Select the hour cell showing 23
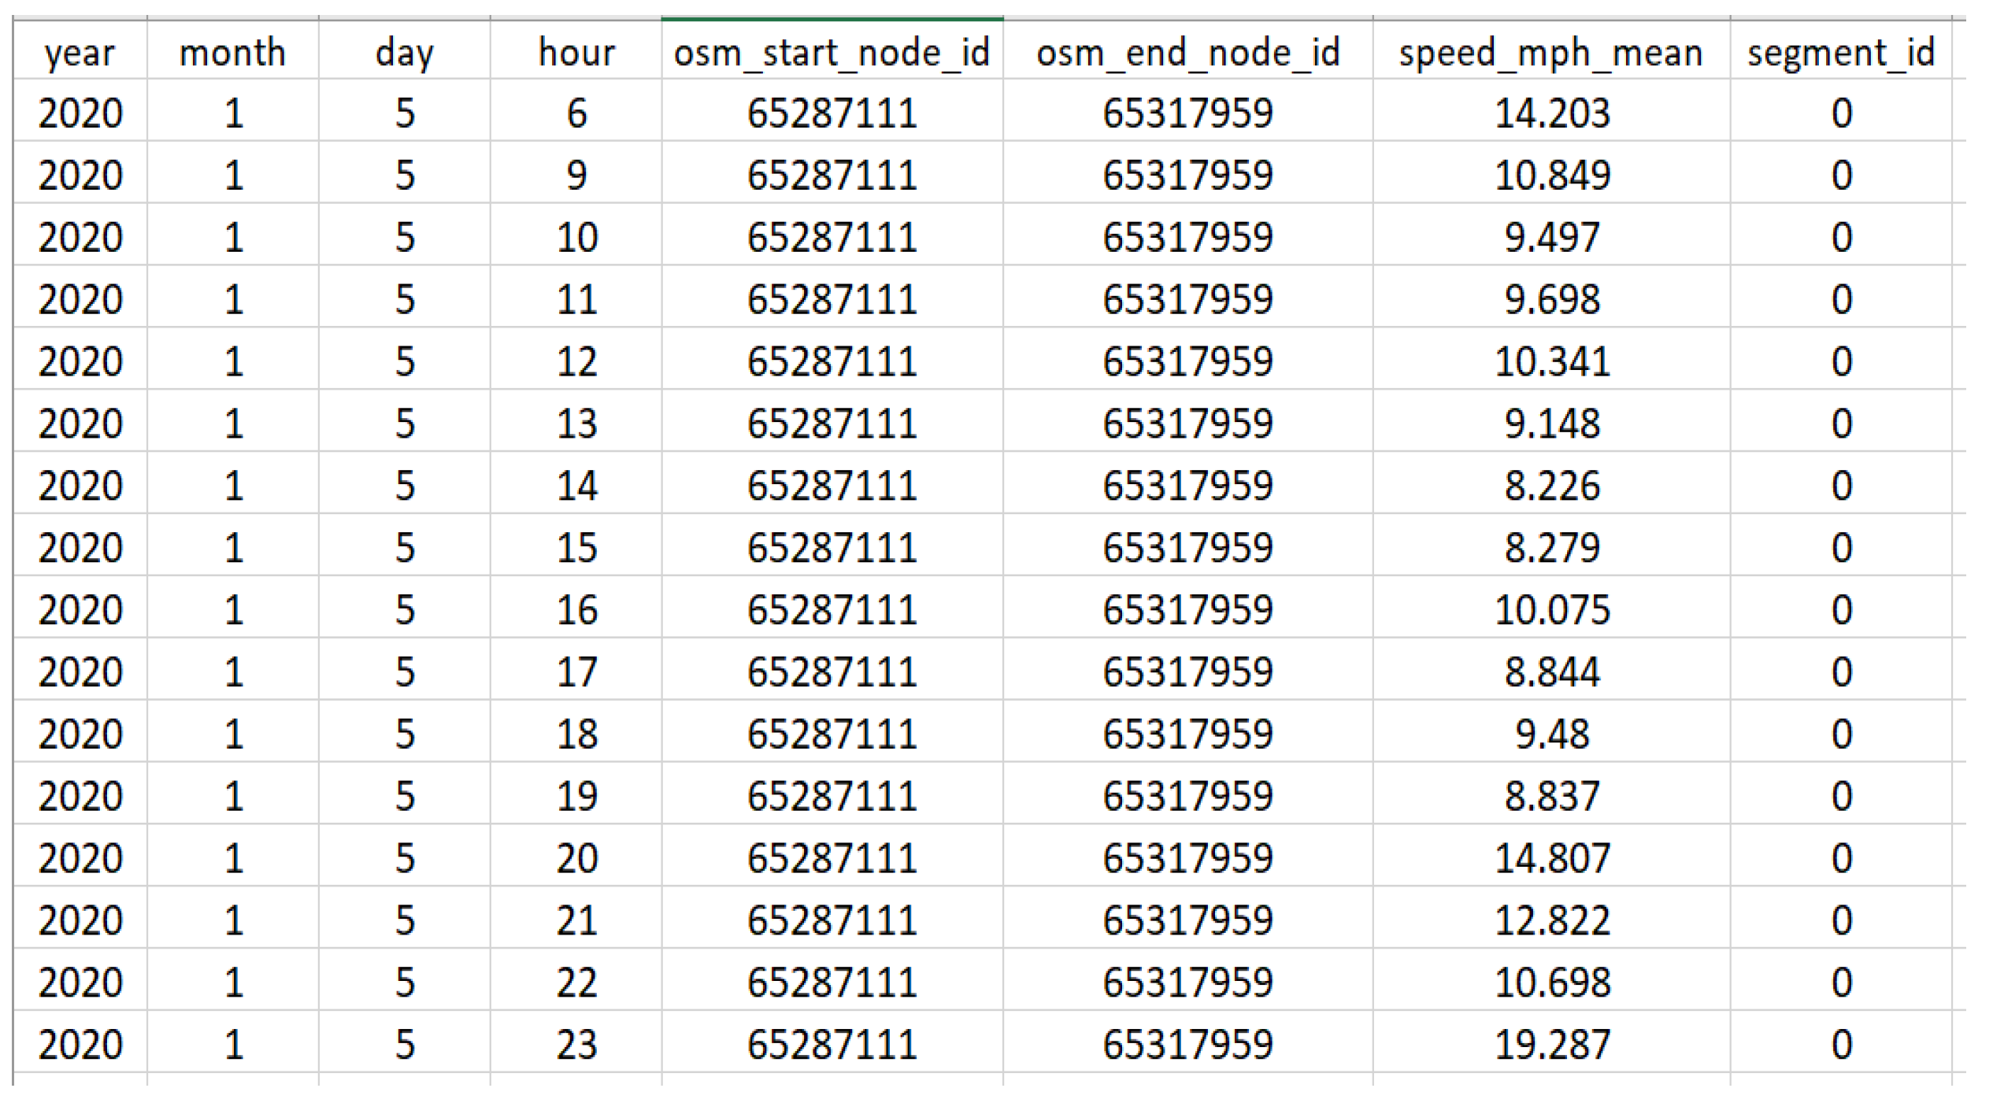 [x=576, y=1045]
